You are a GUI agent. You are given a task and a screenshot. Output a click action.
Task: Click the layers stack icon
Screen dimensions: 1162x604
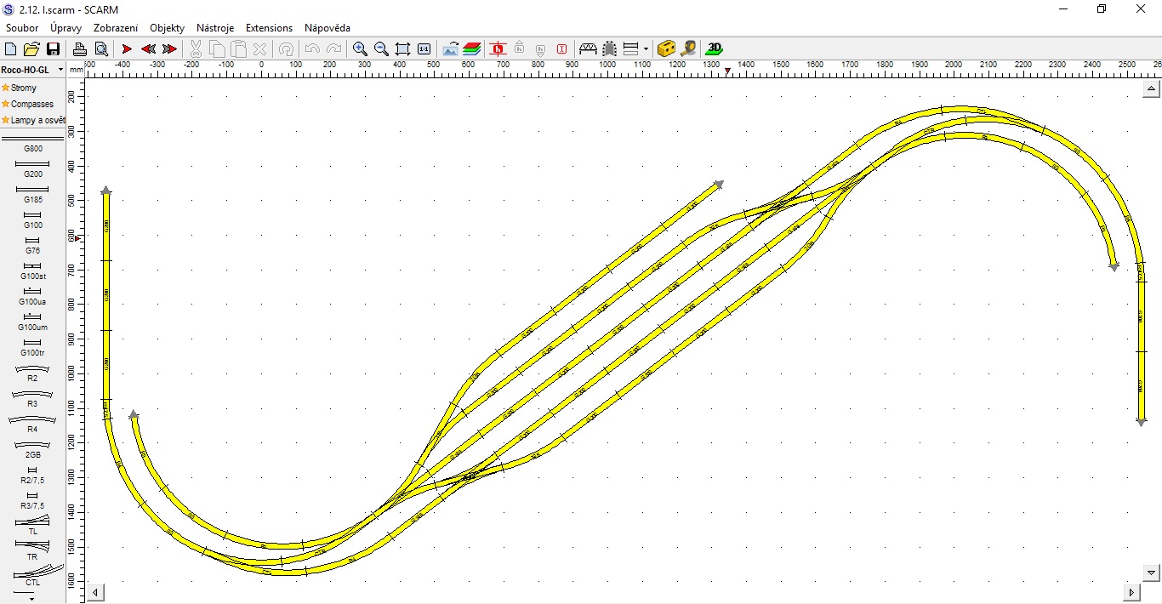472,49
